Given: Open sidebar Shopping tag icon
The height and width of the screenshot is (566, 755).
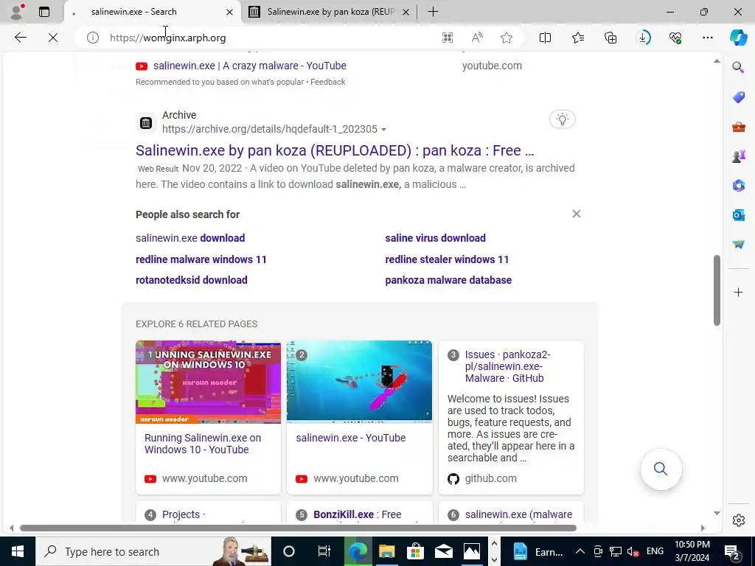Looking at the screenshot, I should click(738, 97).
